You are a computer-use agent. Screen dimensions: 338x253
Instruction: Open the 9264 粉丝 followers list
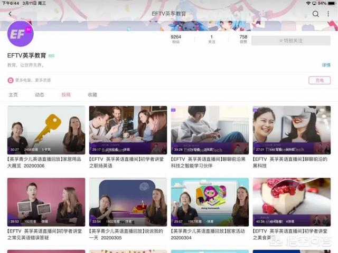click(176, 40)
